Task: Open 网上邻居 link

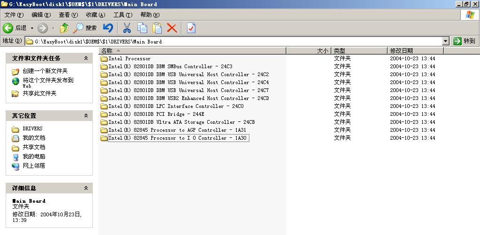Action: (34, 166)
